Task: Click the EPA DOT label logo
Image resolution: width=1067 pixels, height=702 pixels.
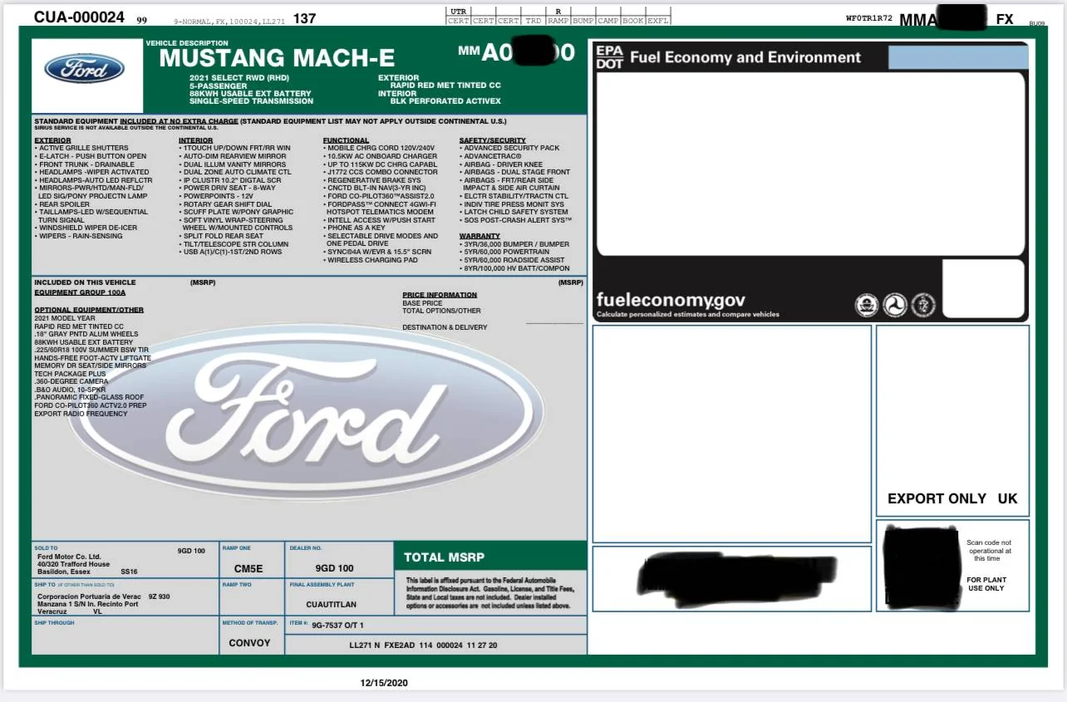Action: [x=609, y=57]
